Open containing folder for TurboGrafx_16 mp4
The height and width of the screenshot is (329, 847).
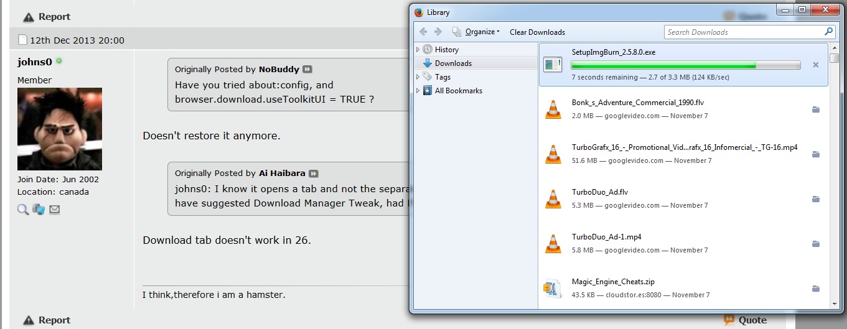[x=816, y=154]
